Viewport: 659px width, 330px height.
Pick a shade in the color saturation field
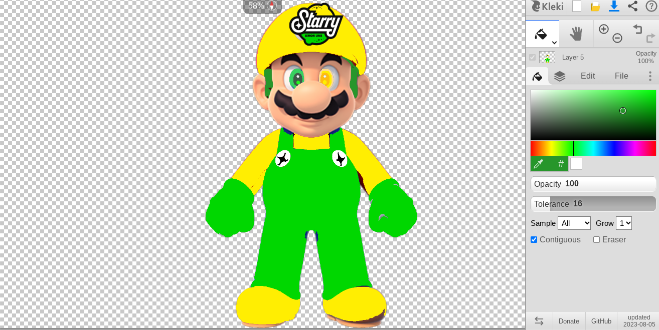[x=593, y=115]
